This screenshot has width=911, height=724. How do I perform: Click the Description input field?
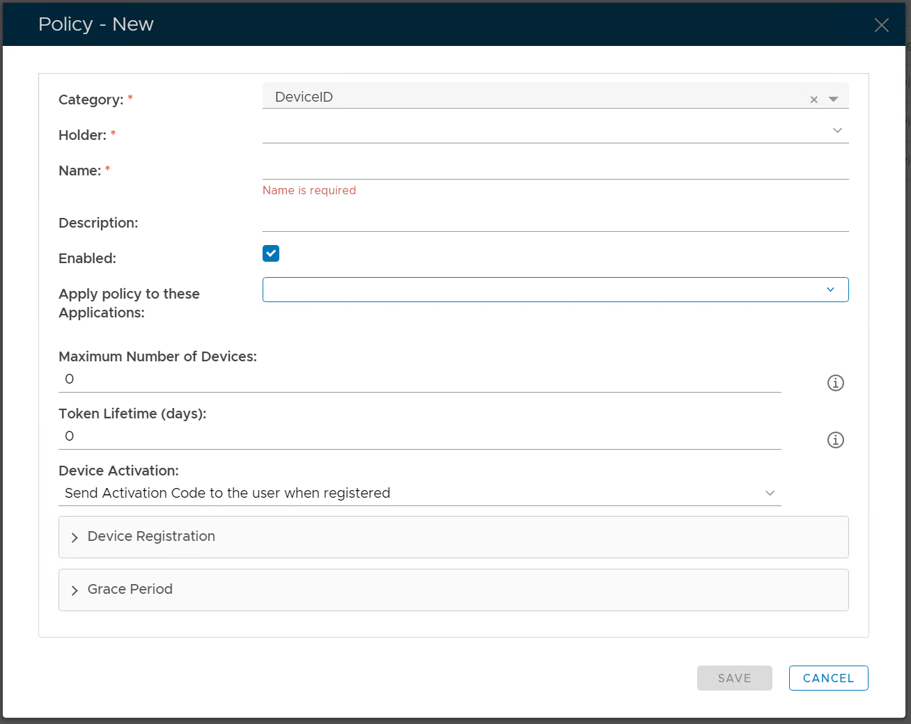click(x=555, y=220)
